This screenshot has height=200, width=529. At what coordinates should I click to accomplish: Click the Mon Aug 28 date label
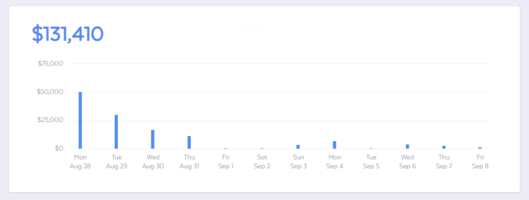(80, 162)
